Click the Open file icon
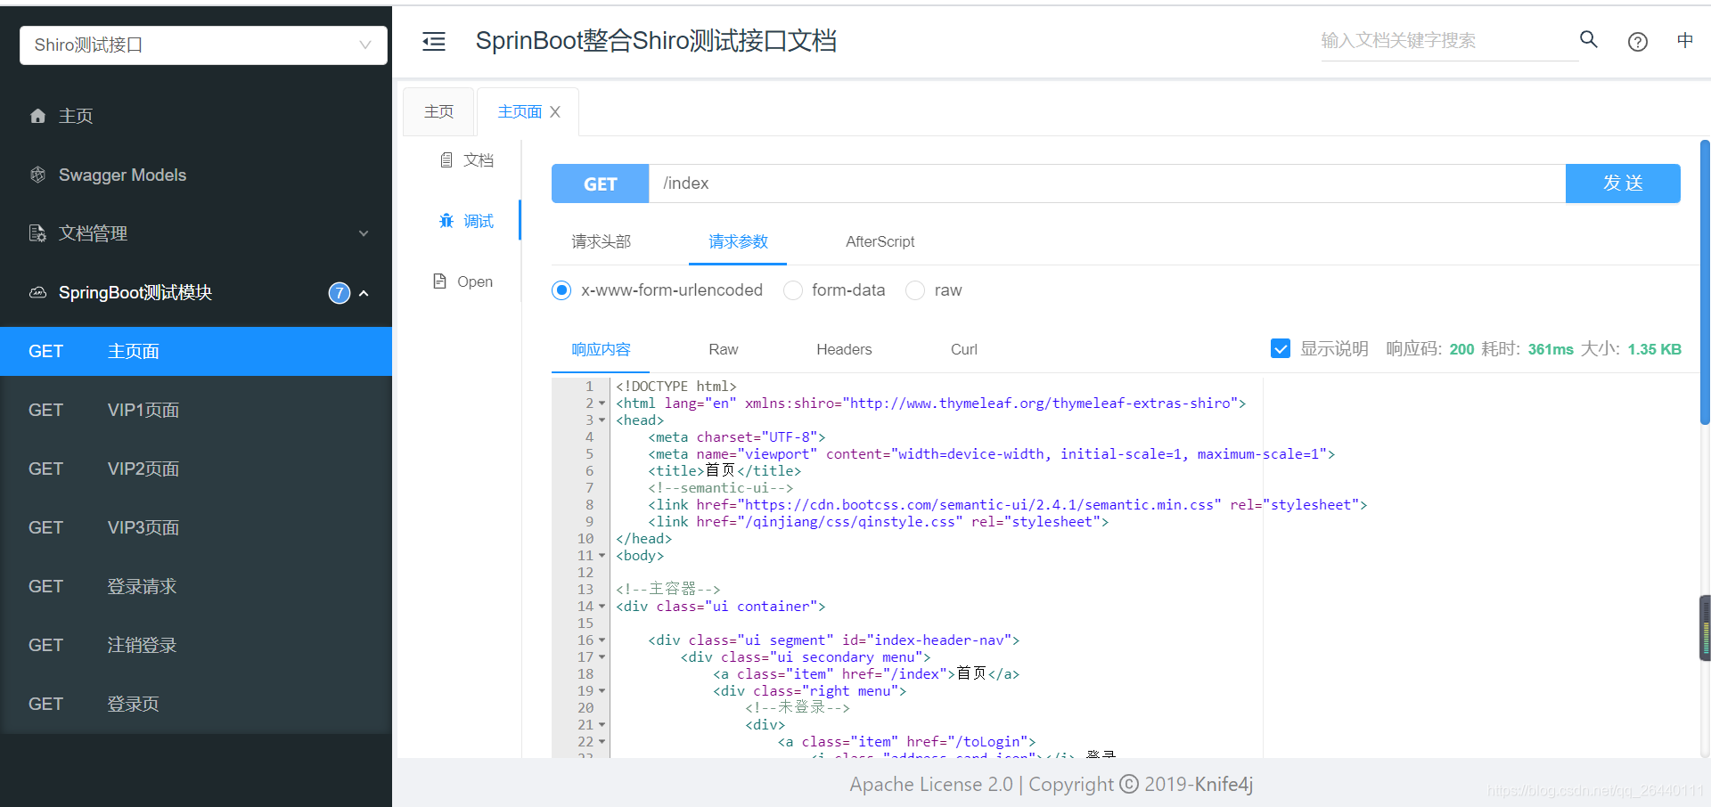Screen dimensions: 1711x807 (x=439, y=281)
